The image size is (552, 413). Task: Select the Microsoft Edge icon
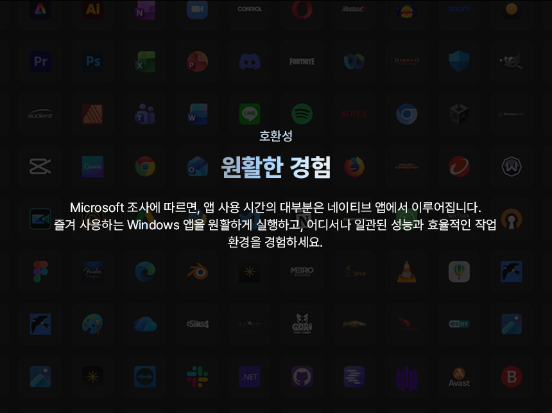[x=145, y=271]
